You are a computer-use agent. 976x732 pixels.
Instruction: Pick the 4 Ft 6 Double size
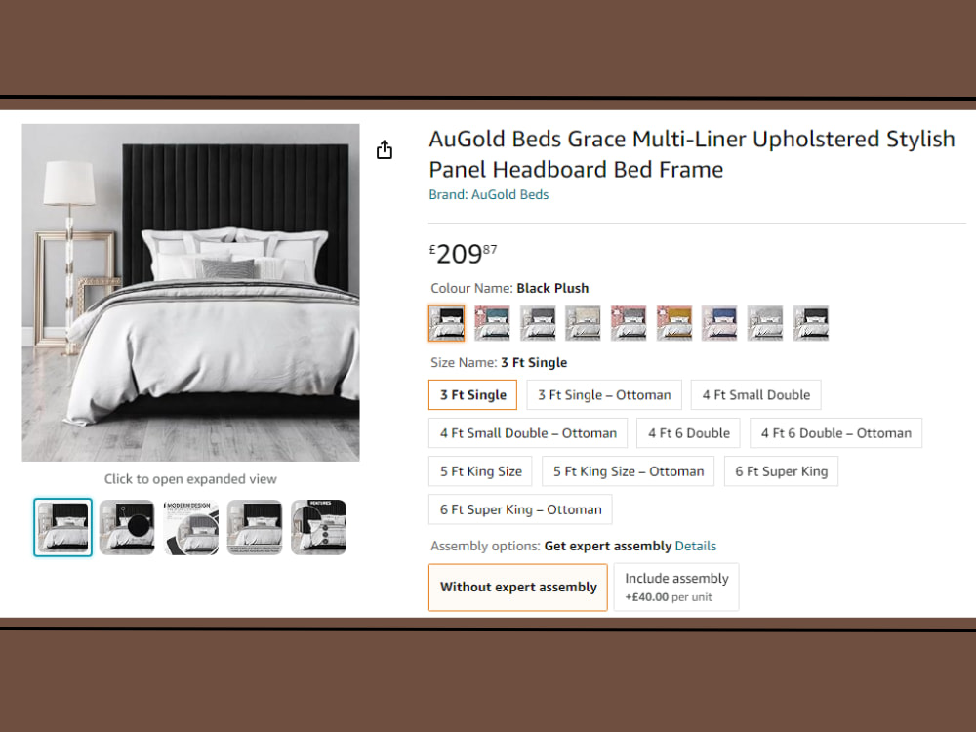688,432
